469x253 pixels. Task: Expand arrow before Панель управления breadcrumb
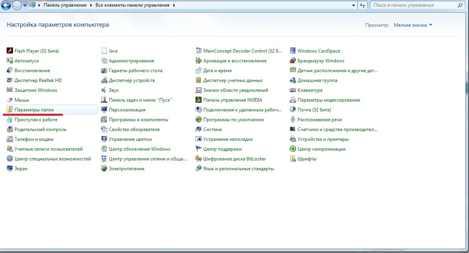click(x=39, y=5)
